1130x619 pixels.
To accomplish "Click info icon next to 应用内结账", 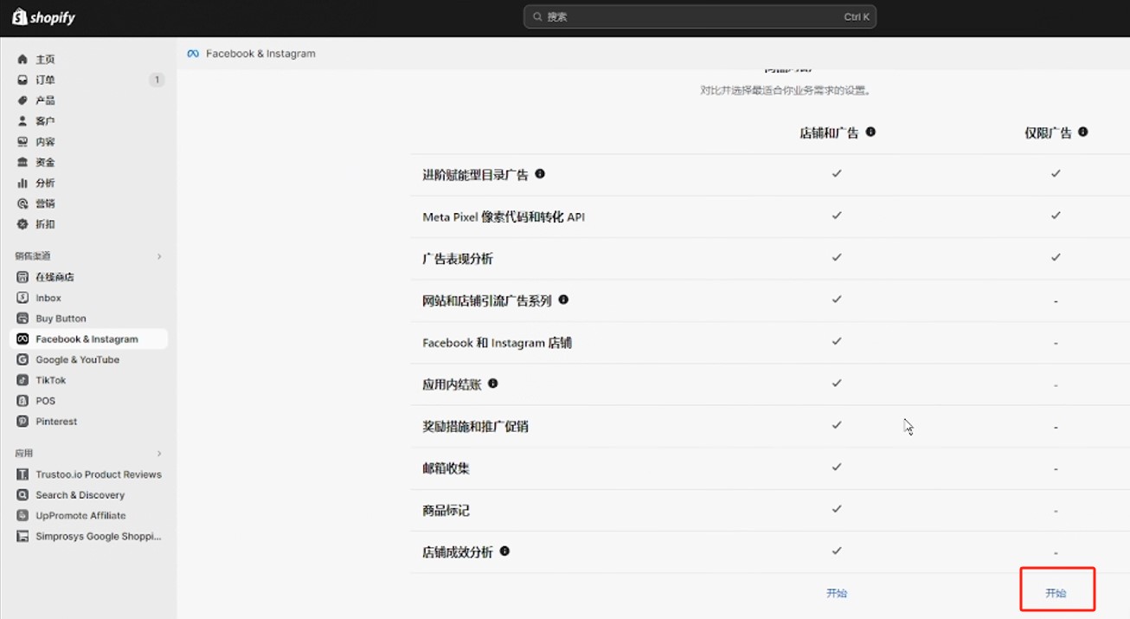I will (x=493, y=384).
